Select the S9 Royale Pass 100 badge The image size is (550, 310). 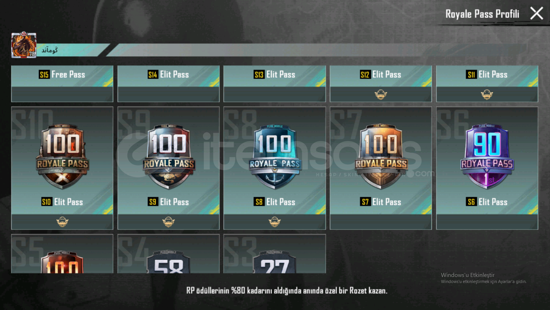[169, 157]
